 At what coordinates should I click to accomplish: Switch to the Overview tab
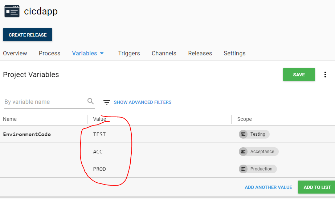[x=15, y=53]
